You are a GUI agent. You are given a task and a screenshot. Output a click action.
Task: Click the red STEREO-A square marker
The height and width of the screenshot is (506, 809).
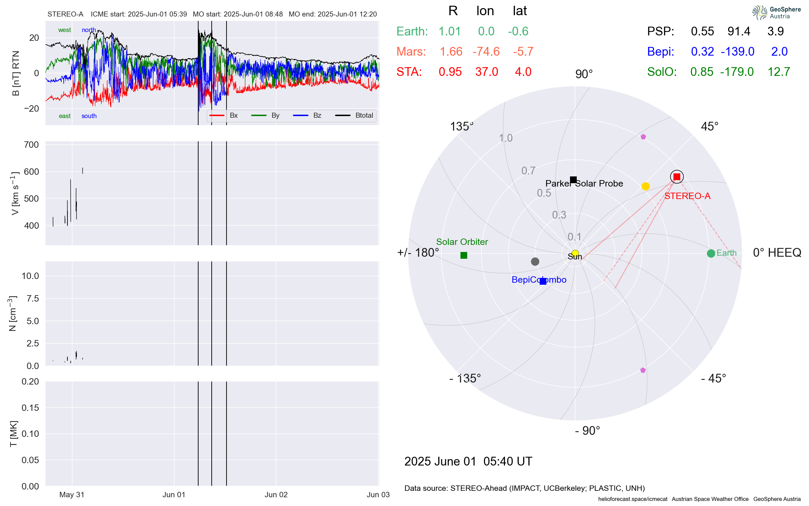677,177
